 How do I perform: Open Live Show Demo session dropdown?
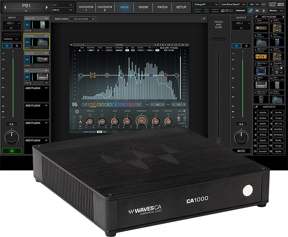[233, 5]
